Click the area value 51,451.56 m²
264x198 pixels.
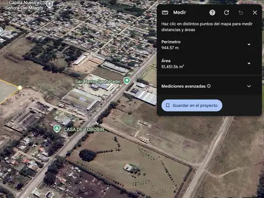click(173, 67)
